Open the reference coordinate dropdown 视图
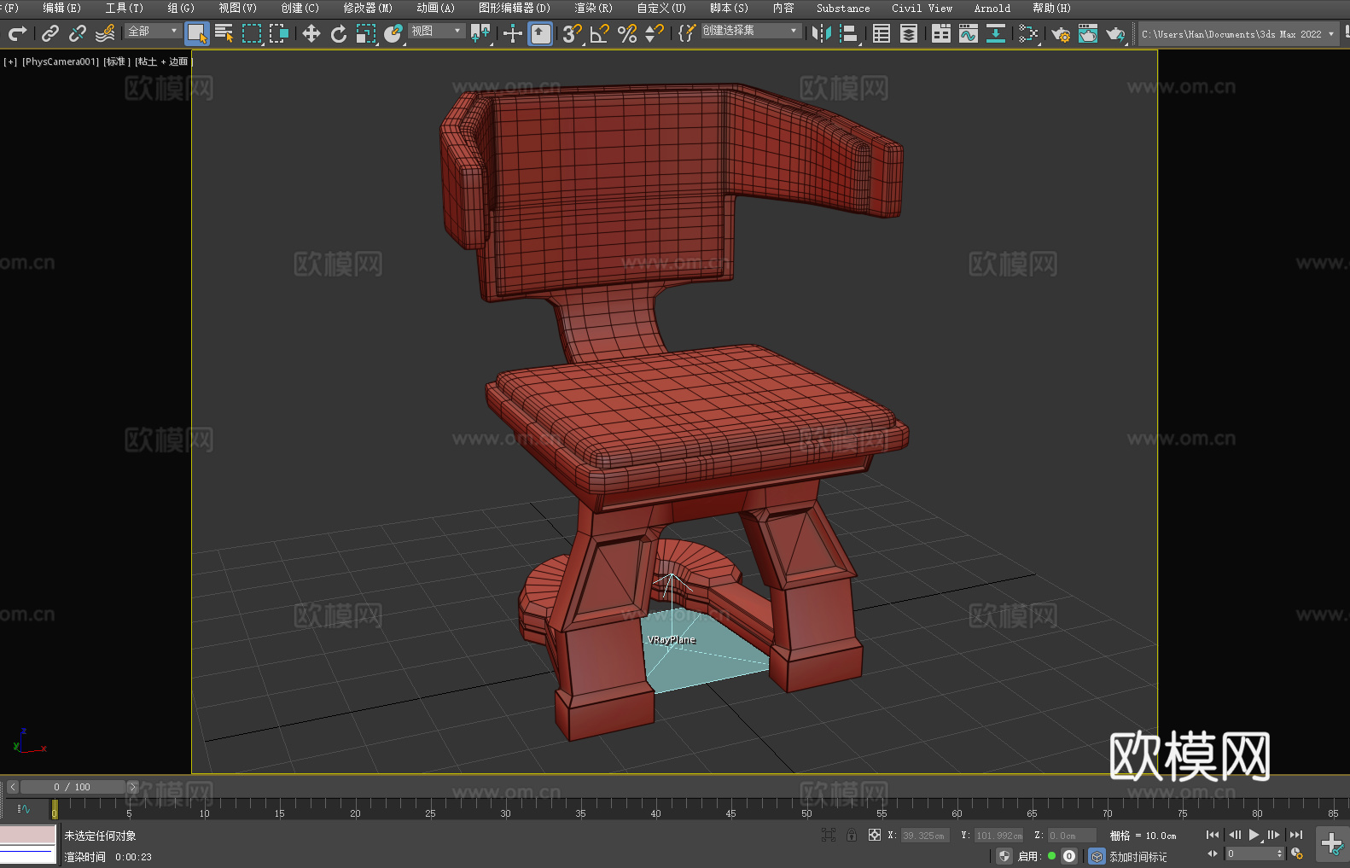 [436, 31]
